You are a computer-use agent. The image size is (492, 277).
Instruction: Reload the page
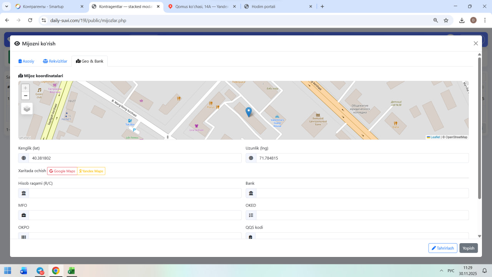[30, 20]
